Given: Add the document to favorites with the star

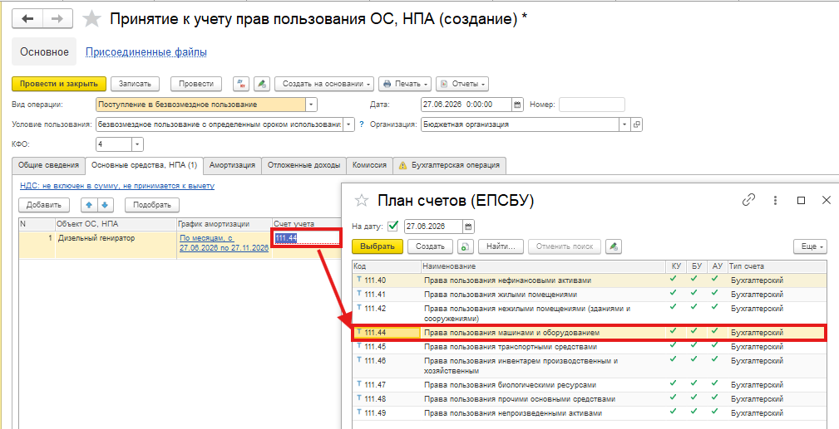Looking at the screenshot, I should pyautogui.click(x=92, y=19).
